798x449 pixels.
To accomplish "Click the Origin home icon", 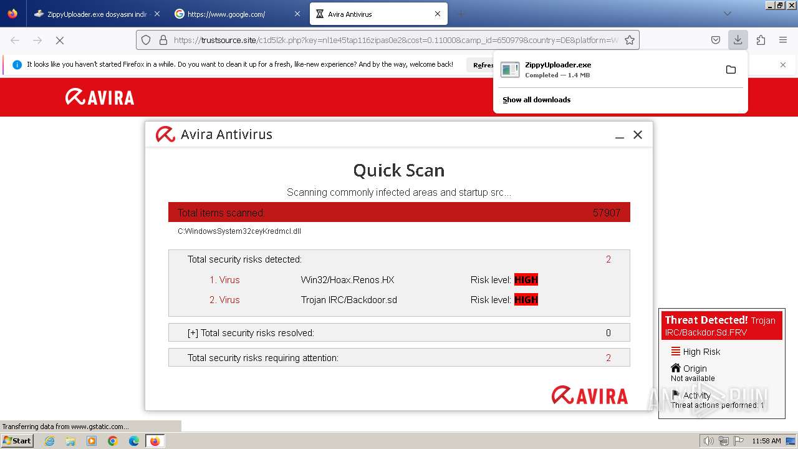I will tap(675, 368).
